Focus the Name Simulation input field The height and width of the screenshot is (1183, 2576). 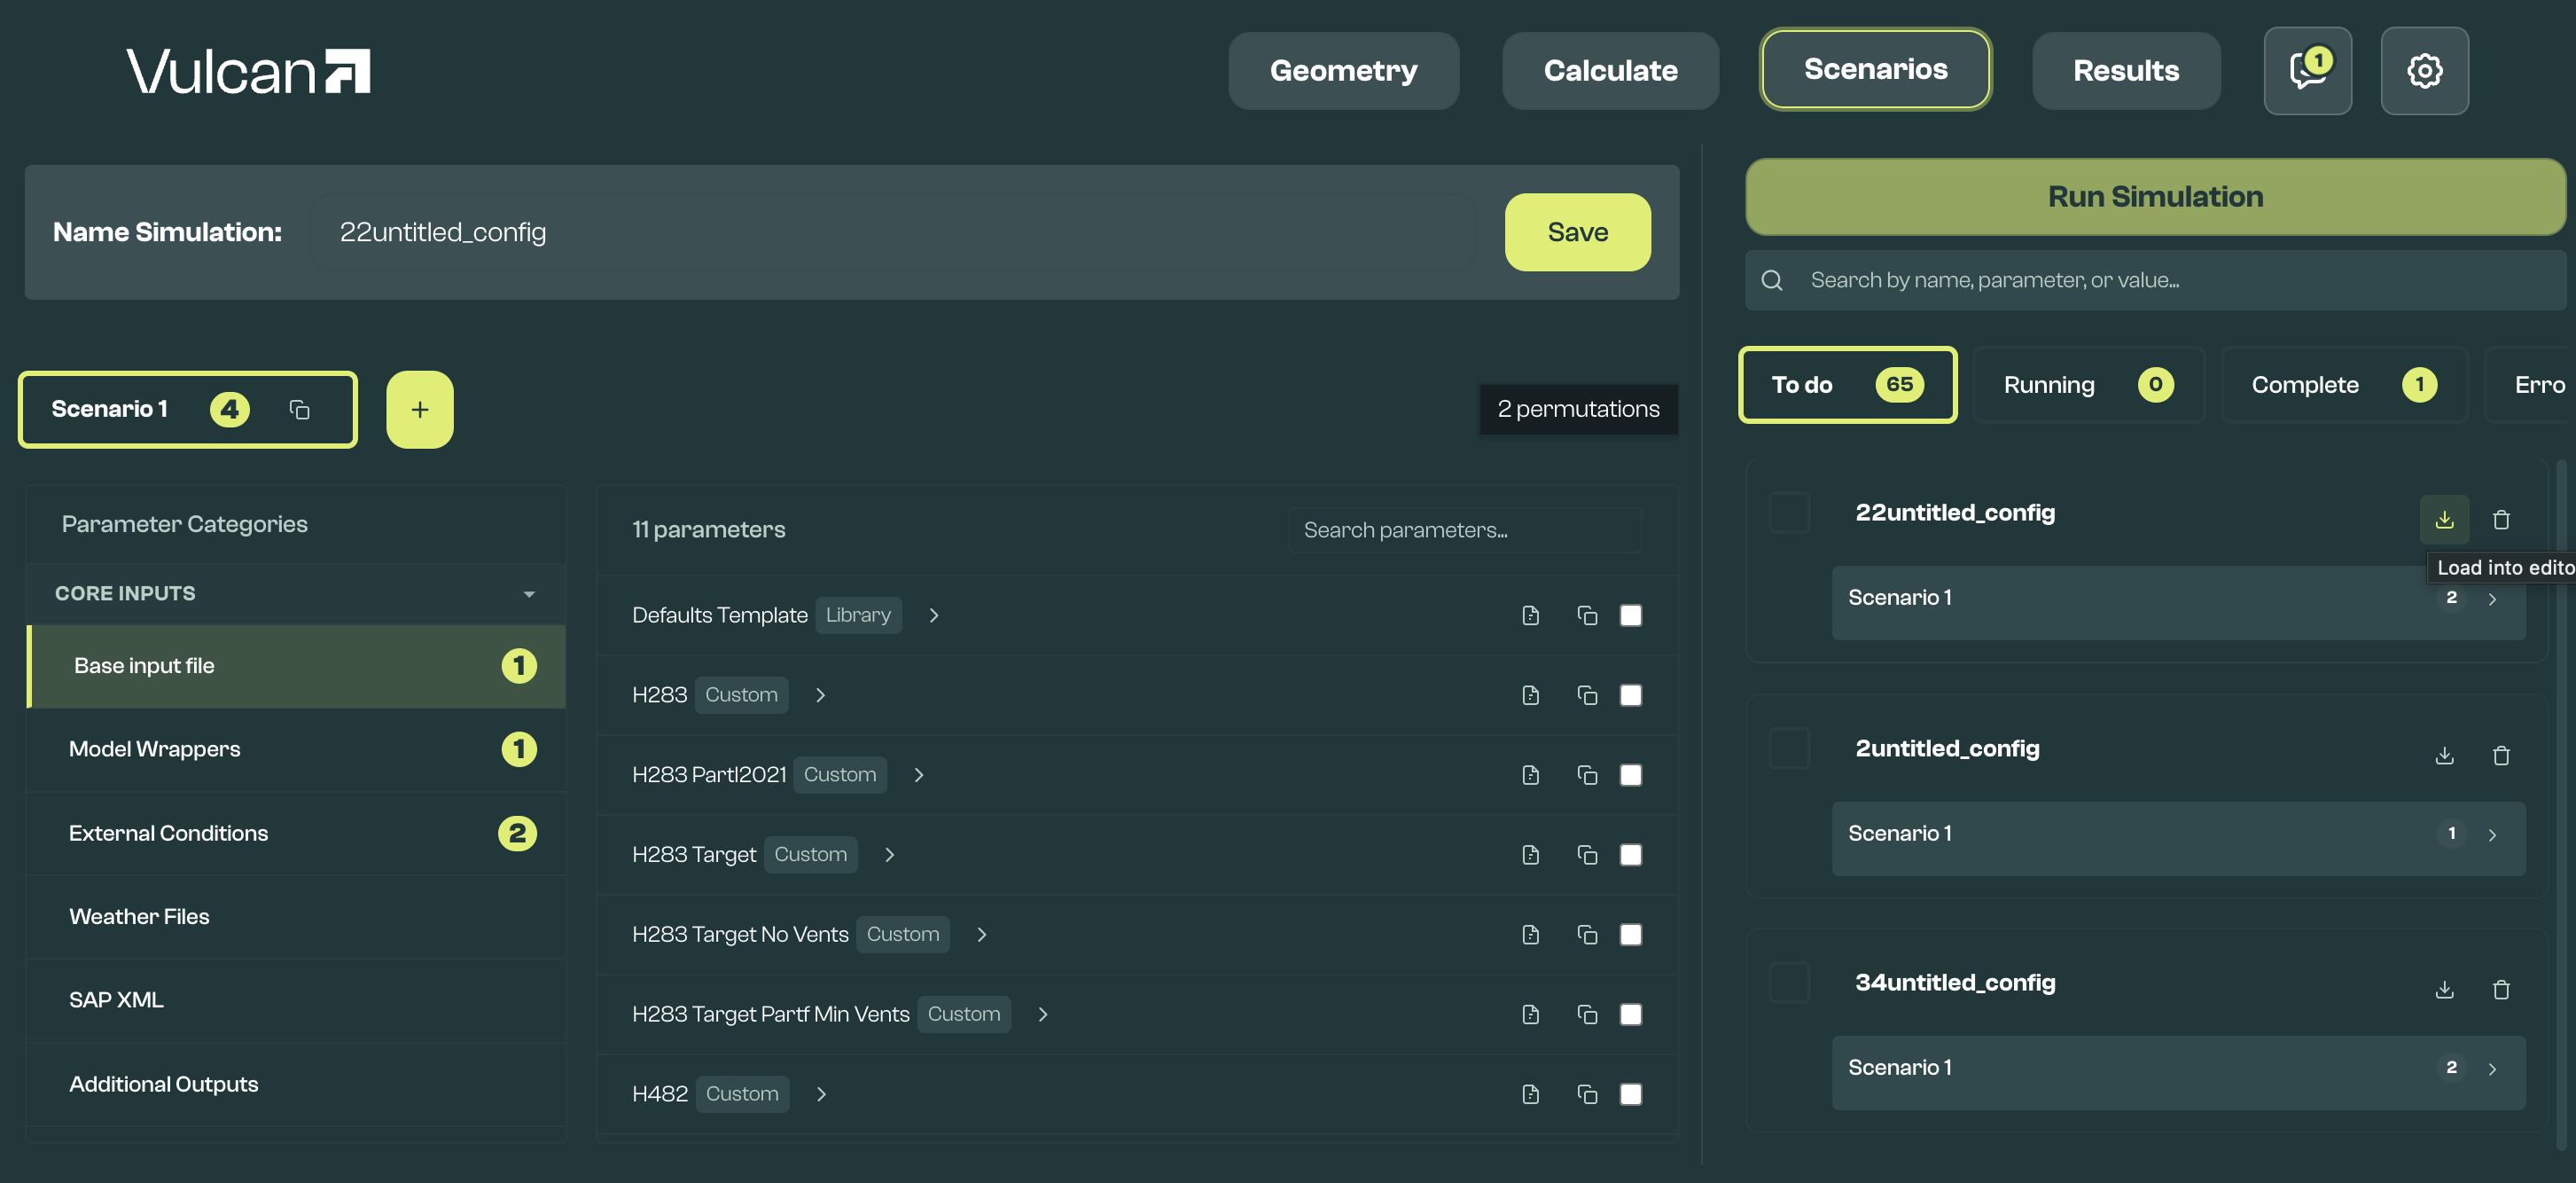(893, 232)
